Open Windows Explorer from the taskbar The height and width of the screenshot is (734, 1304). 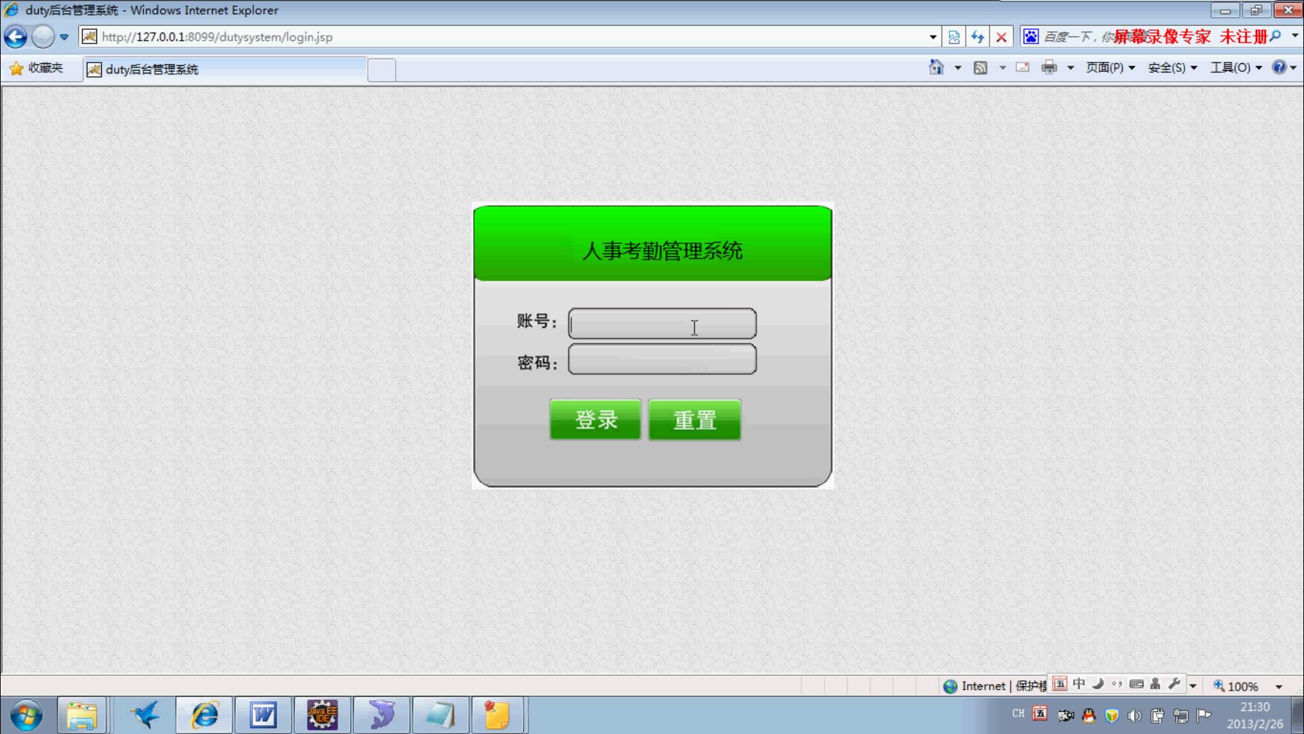(81, 716)
